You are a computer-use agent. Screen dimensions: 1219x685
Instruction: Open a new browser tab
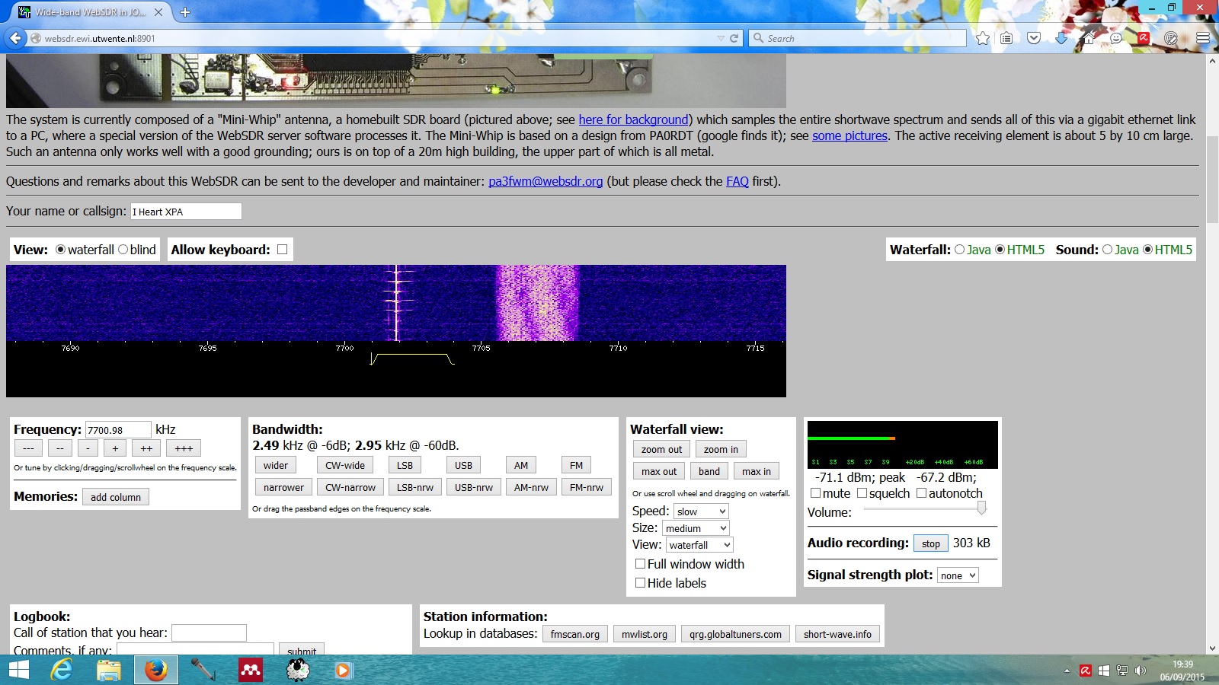coord(185,12)
